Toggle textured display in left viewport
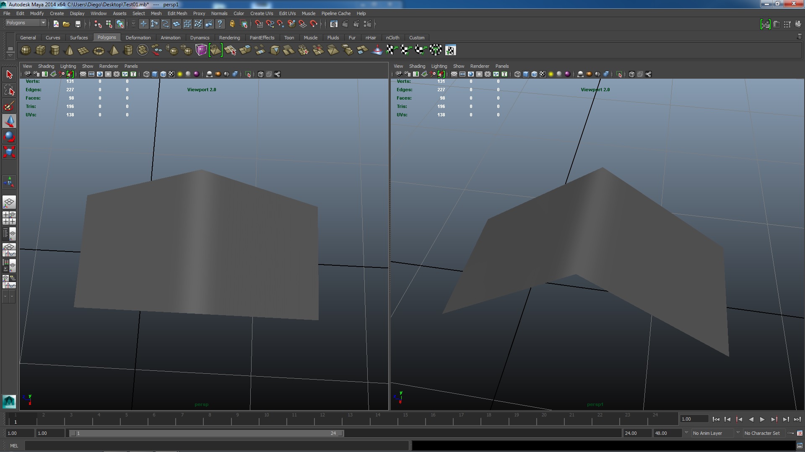805x452 pixels. [171, 74]
